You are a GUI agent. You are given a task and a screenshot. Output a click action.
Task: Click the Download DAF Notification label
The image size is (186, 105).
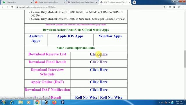point(47,90)
